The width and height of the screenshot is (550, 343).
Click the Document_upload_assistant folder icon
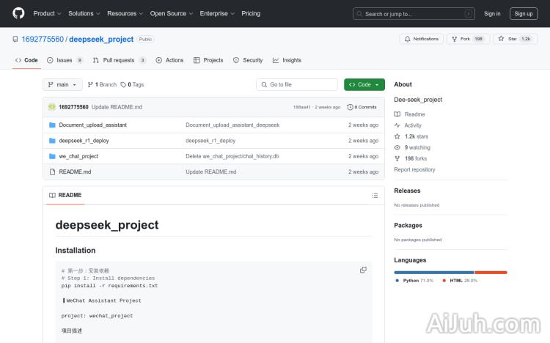click(52, 125)
